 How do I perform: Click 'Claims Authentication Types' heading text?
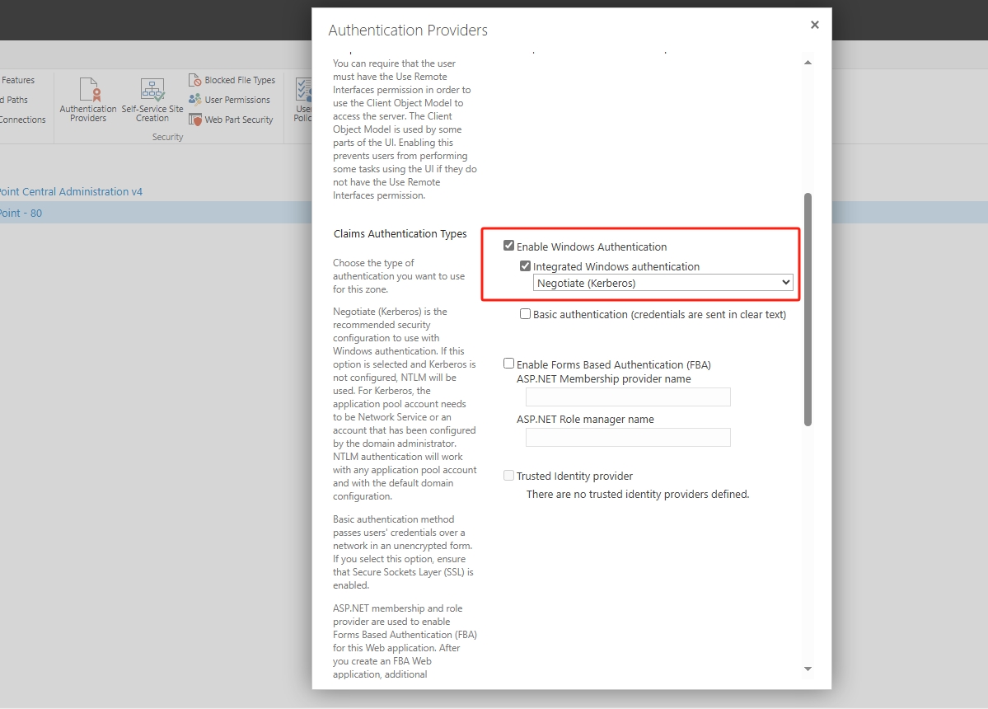tap(400, 233)
